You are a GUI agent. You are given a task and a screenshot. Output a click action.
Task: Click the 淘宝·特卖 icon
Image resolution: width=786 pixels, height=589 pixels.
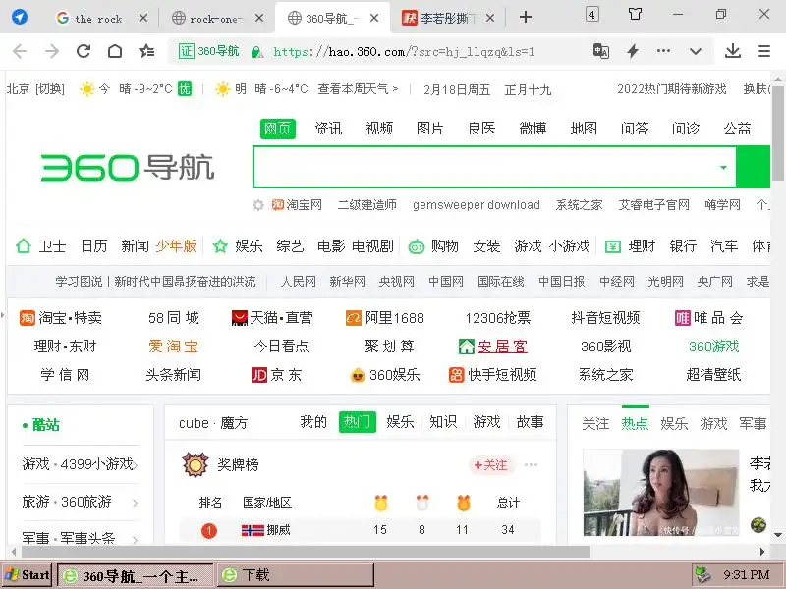(x=28, y=317)
